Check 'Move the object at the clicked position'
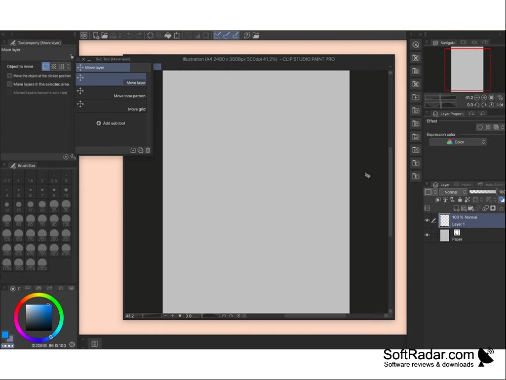 9,76
